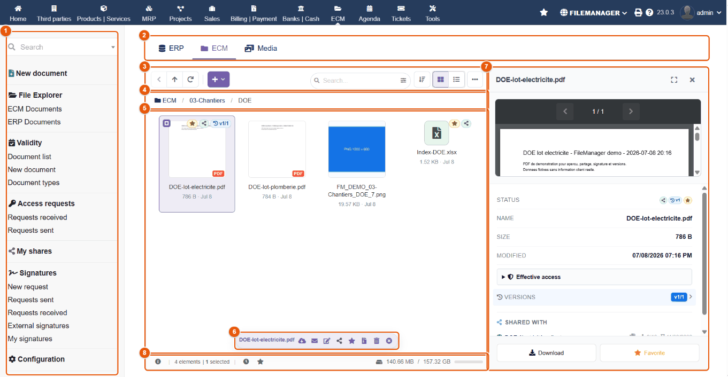Image resolution: width=728 pixels, height=377 pixels.
Task: Click the archive/zip file icon in action bar
Action: 364,341
